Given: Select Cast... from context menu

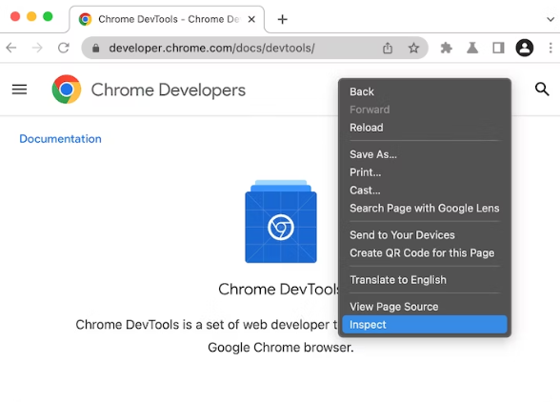Looking at the screenshot, I should tap(425, 191).
